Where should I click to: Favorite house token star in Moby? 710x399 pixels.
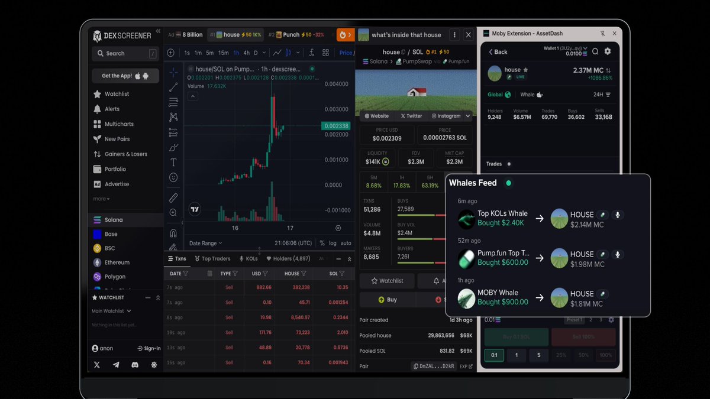pyautogui.click(x=525, y=70)
